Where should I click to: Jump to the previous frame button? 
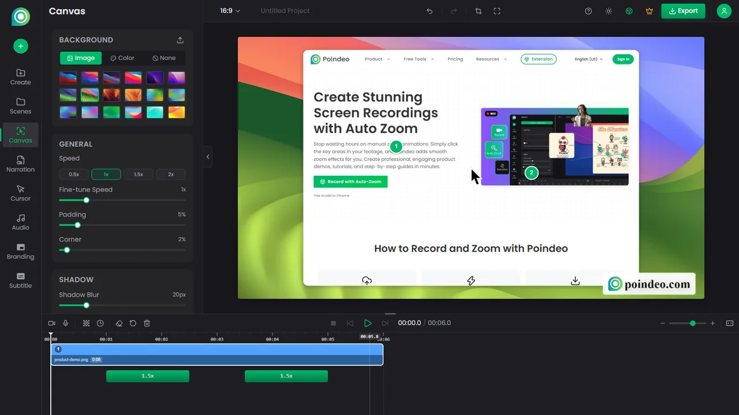point(350,323)
